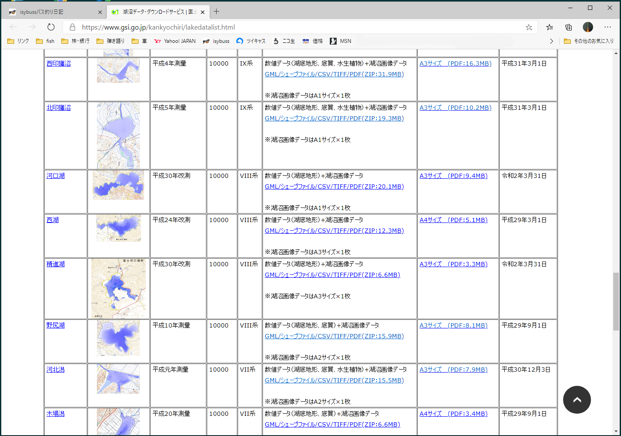This screenshot has width=621, height=436.
Task: Open A3サイズ PDF:7.9MB link
Action: (x=454, y=370)
